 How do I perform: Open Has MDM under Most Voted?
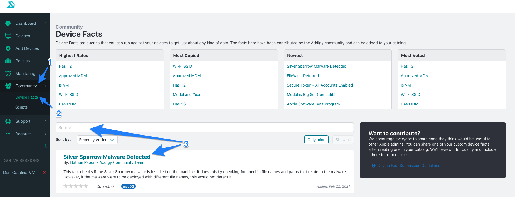point(410,104)
